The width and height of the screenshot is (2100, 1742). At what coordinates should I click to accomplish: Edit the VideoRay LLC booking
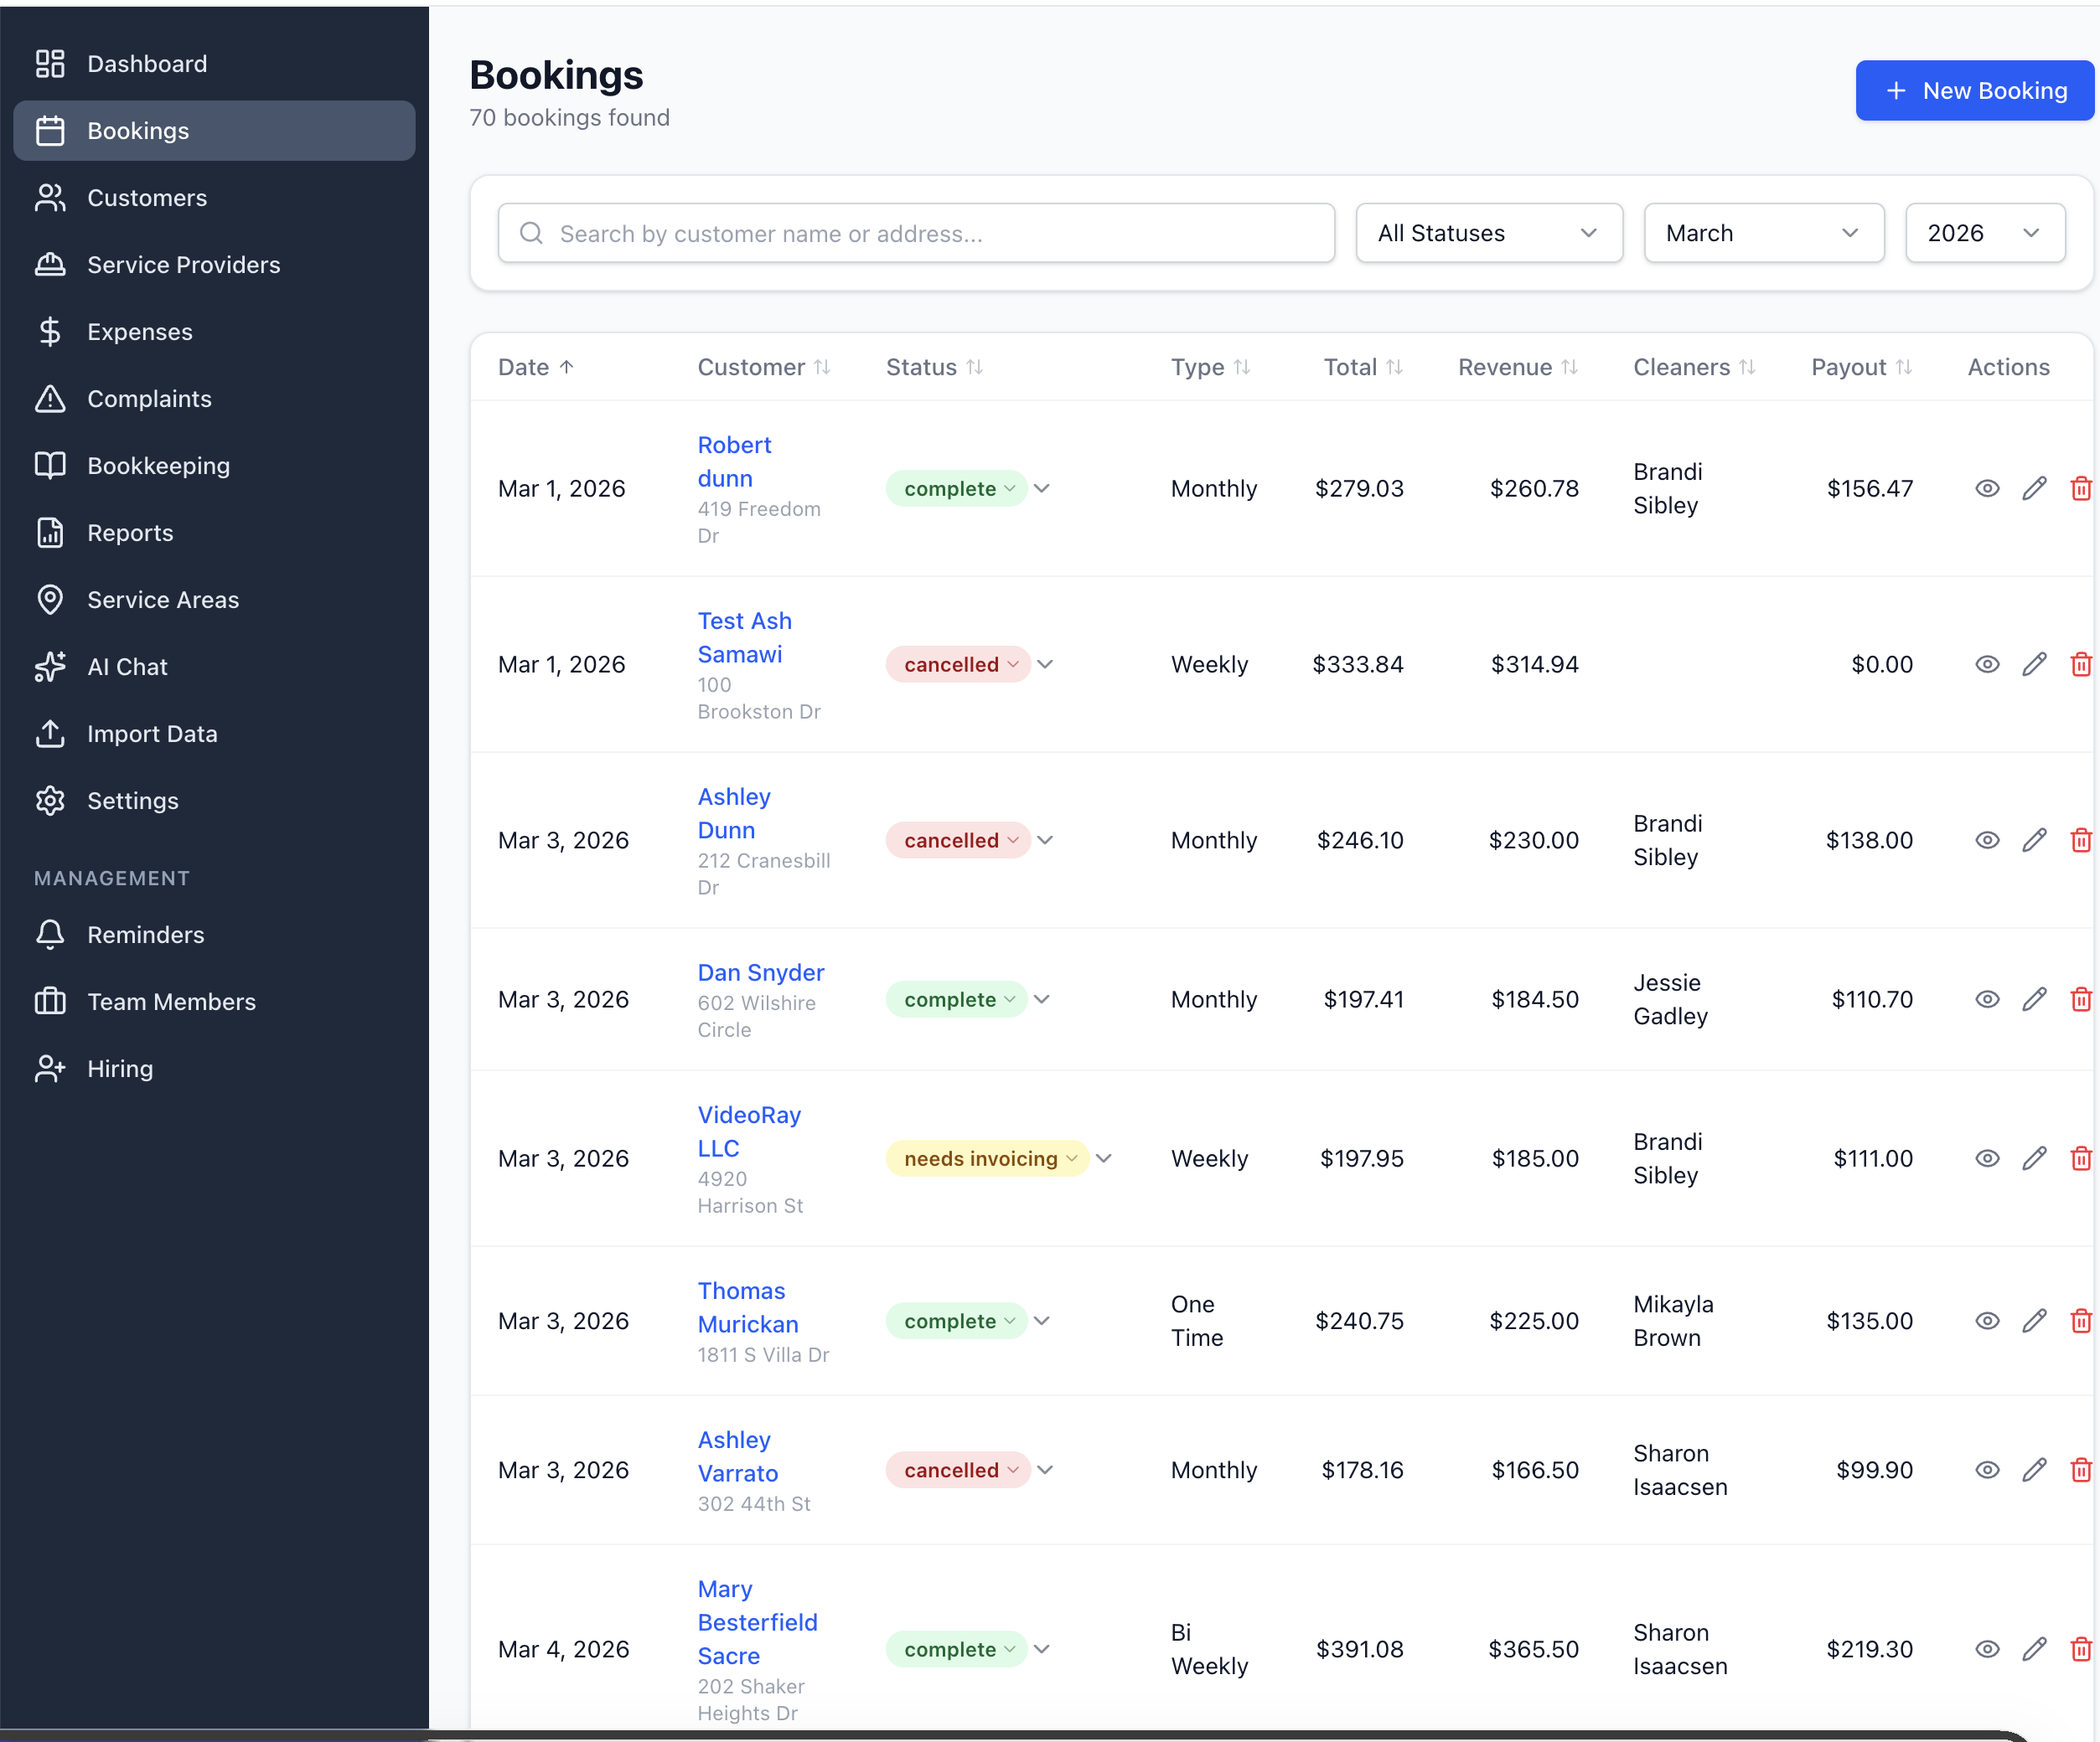coord(2034,1158)
